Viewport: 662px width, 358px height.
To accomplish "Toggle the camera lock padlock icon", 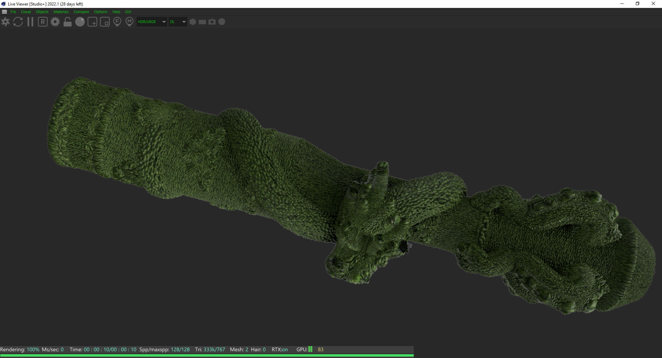I will coord(68,22).
